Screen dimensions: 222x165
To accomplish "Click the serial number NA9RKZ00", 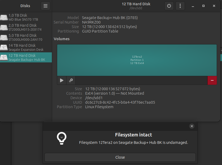I will 91,22.
